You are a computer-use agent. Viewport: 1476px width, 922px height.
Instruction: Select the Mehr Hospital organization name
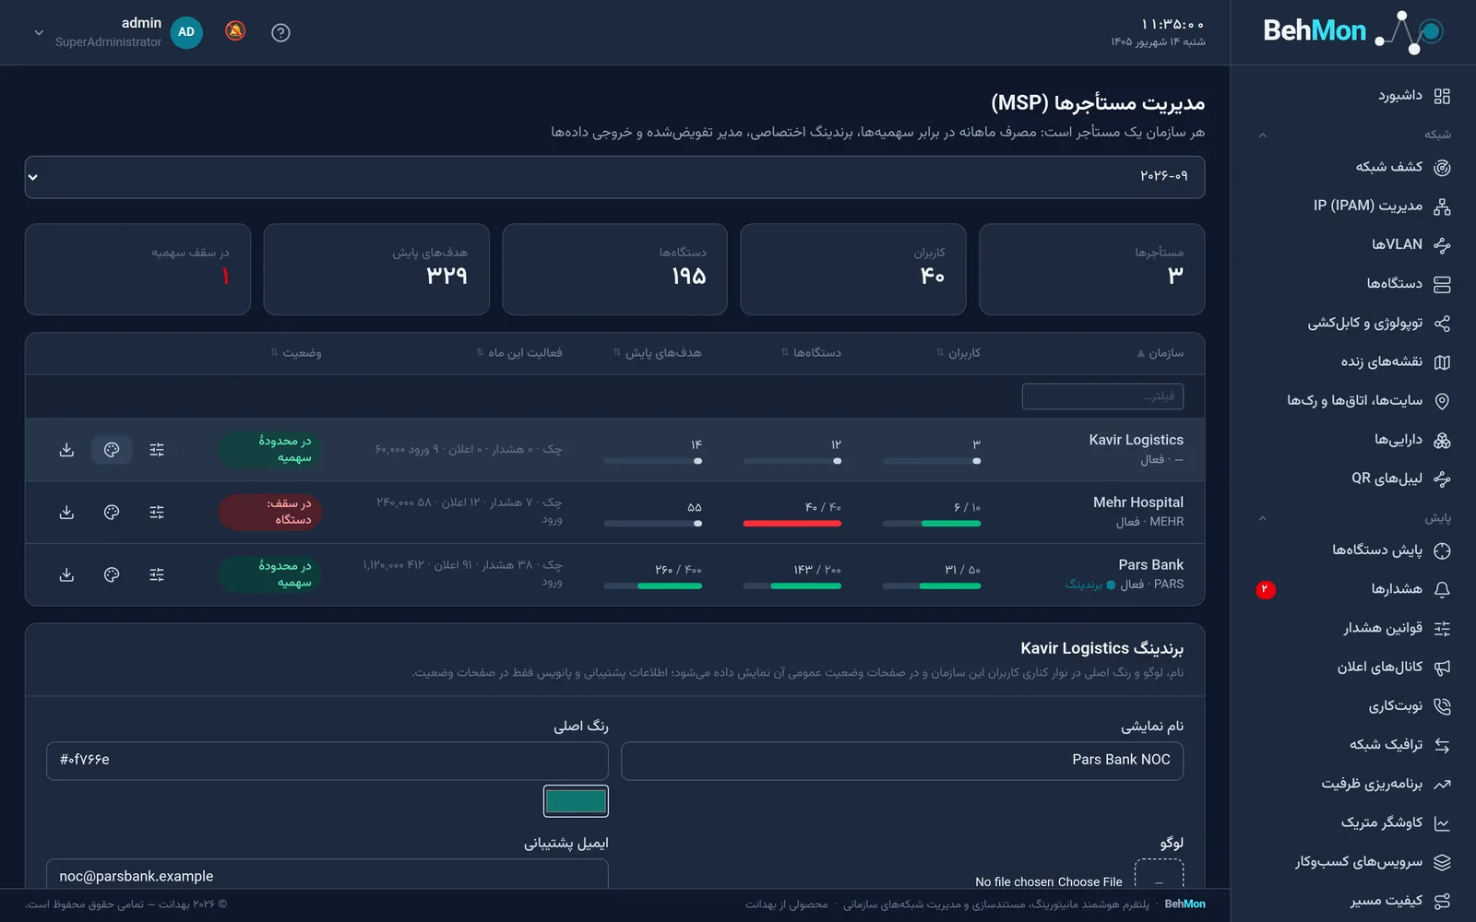(x=1138, y=502)
